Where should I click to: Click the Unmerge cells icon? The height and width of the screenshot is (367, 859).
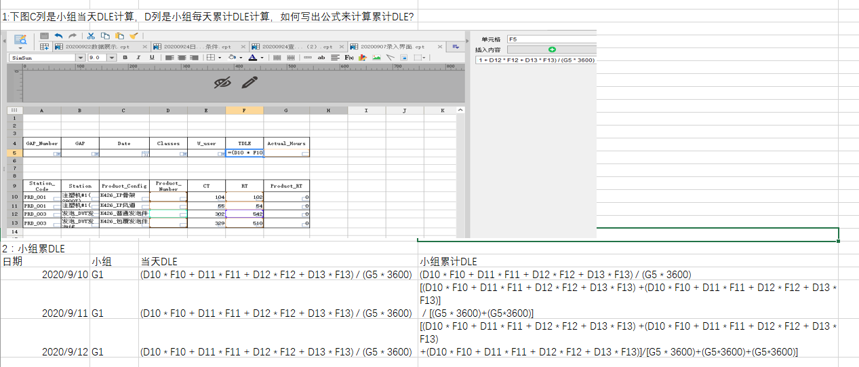291,58
